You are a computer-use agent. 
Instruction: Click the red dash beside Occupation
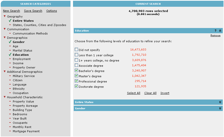point(10,93)
